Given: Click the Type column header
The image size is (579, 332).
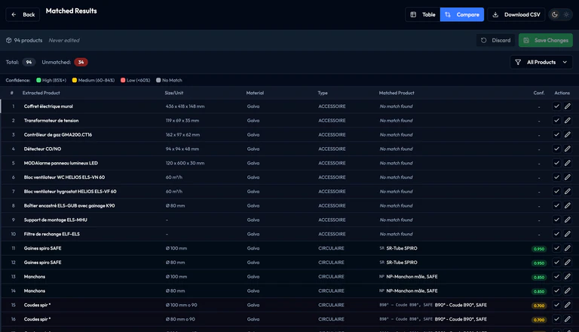Looking at the screenshot, I should point(323,93).
